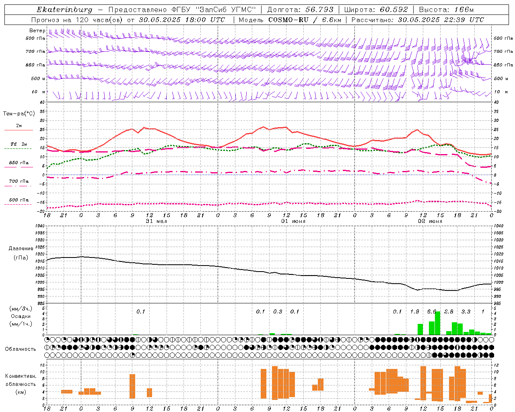The height and width of the screenshot is (412, 515).
Task: Click the 'Конвективн.' label
Action: point(21,376)
